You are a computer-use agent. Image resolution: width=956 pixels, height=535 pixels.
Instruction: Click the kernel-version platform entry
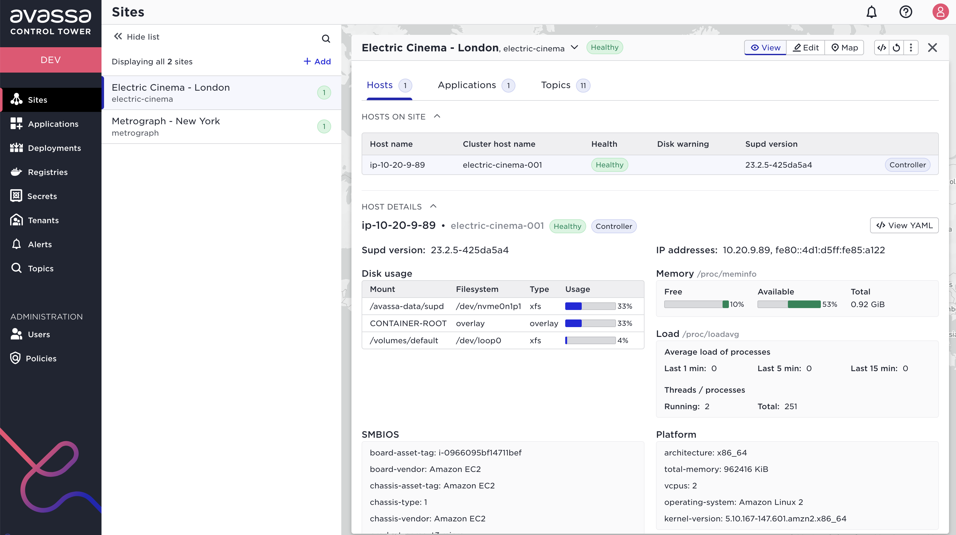(x=755, y=518)
